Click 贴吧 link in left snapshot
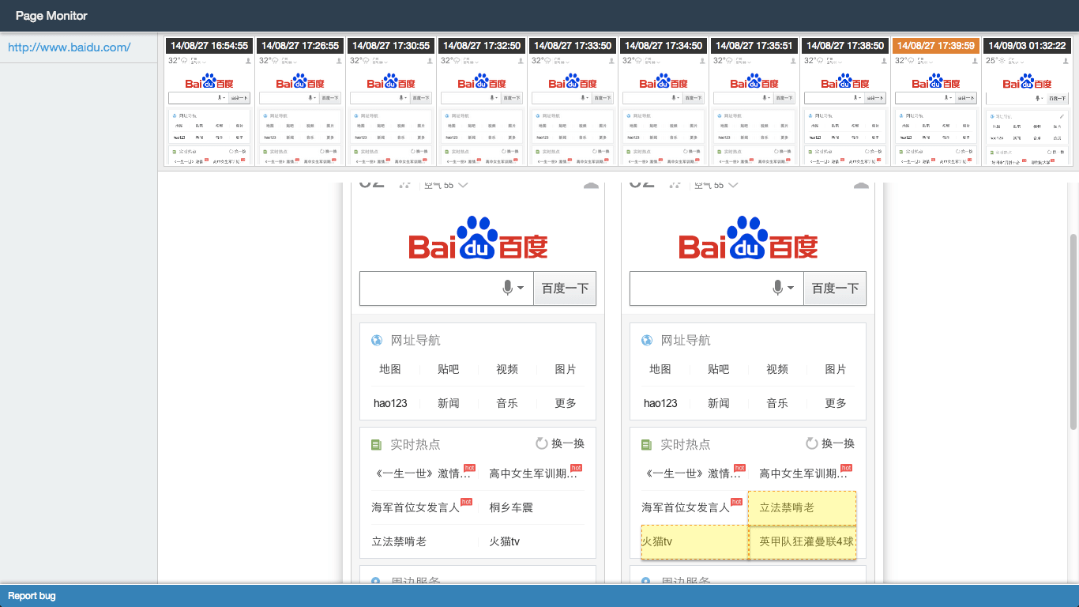Image resolution: width=1079 pixels, height=607 pixels. pyautogui.click(x=449, y=369)
